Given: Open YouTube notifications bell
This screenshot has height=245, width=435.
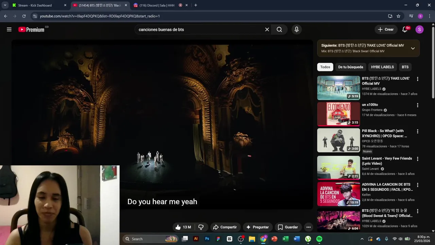Looking at the screenshot, I should point(405,30).
